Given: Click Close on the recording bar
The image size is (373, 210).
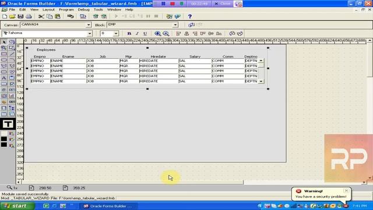Looking at the screenshot, I should coord(223,3).
